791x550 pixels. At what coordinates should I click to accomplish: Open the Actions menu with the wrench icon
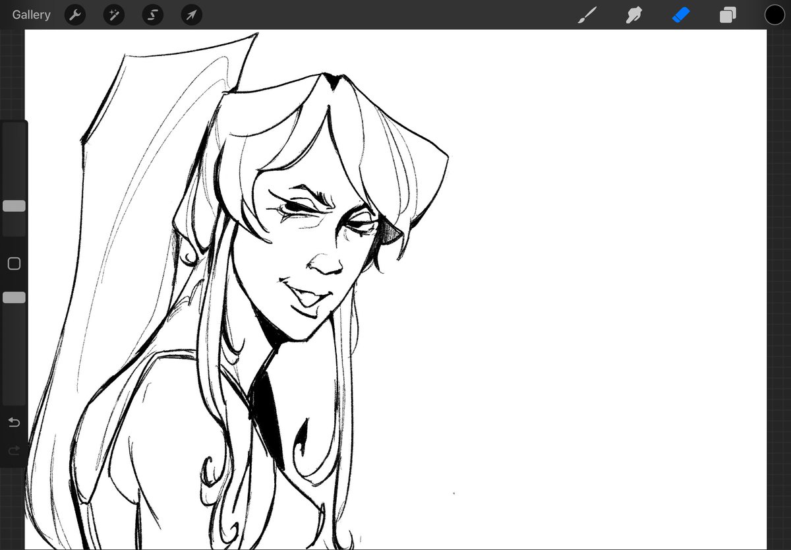74,15
